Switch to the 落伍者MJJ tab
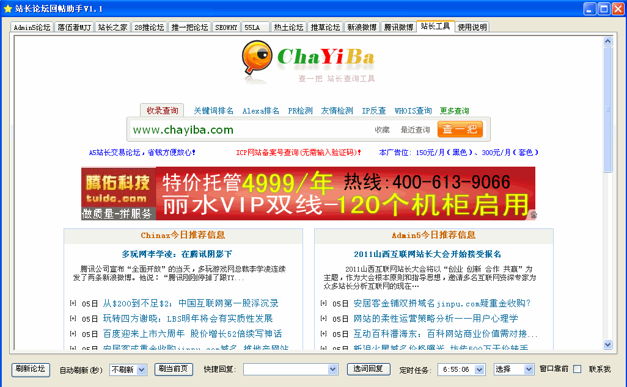627x387 pixels. pyautogui.click(x=75, y=27)
